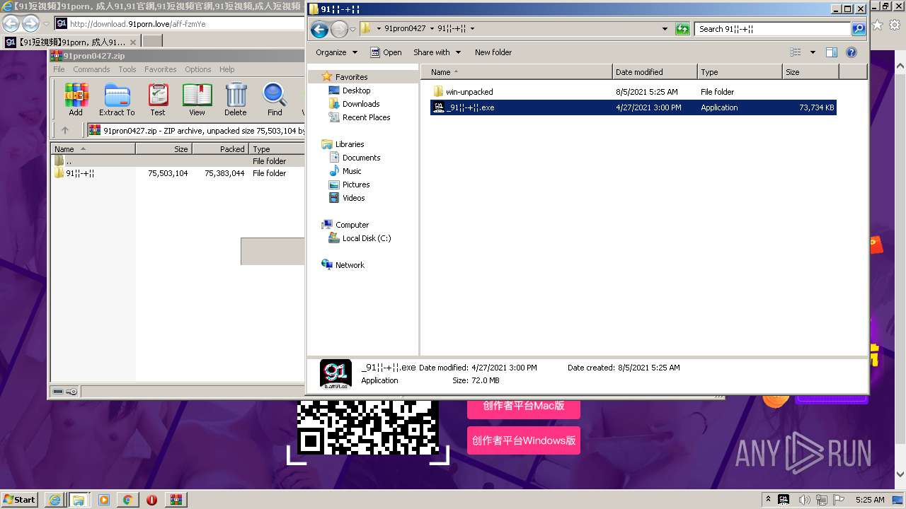Screen dimensions: 906x509
Task: Change the Explorer view icon
Action: [796, 52]
